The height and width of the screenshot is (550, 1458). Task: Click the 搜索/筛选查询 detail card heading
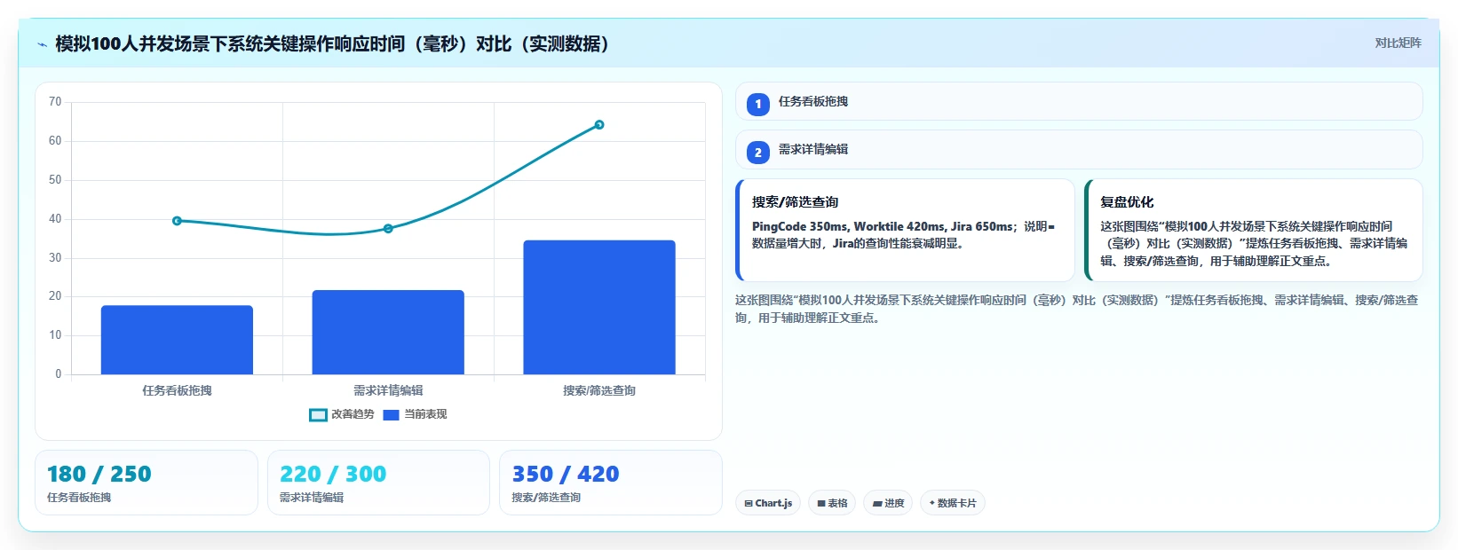click(795, 202)
